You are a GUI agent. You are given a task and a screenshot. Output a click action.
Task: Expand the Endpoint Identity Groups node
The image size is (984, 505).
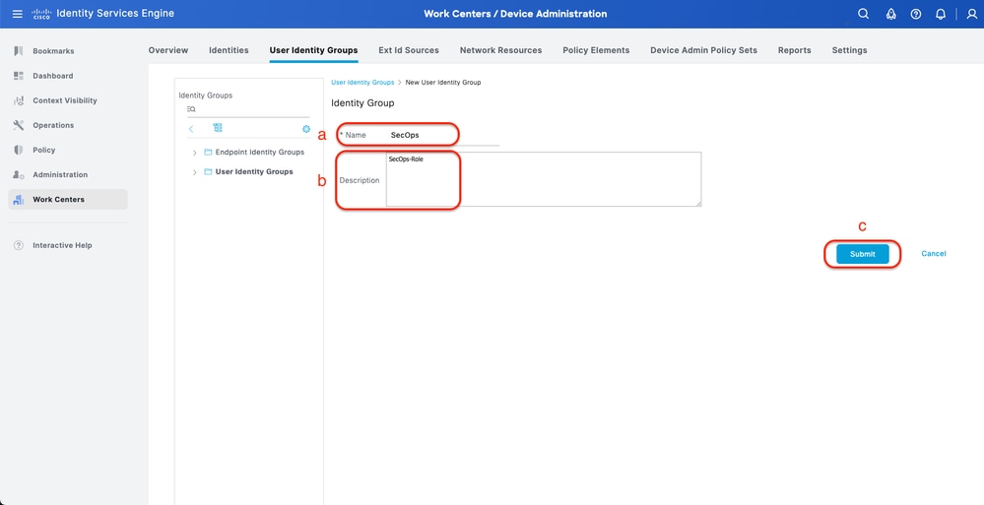195,153
